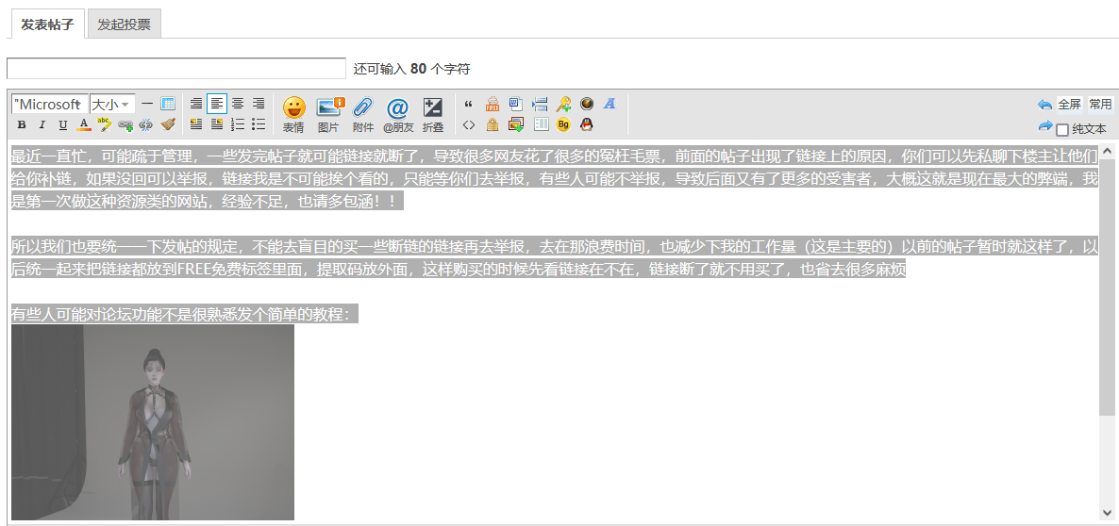Click the blue stylized A icon

[610, 104]
